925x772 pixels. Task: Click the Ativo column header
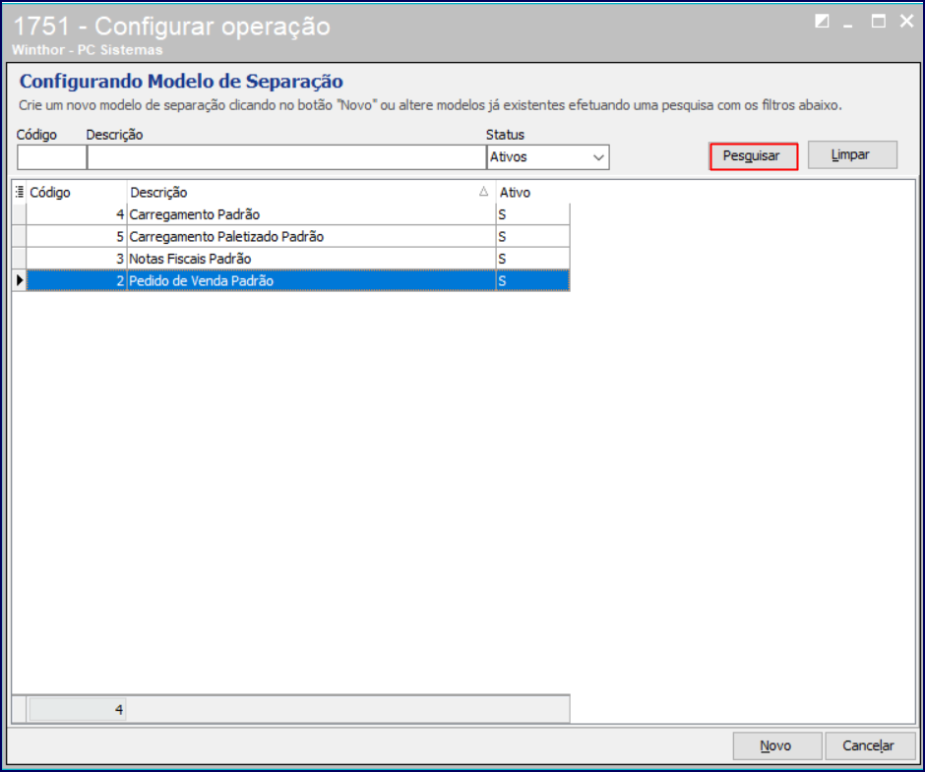tap(532, 193)
